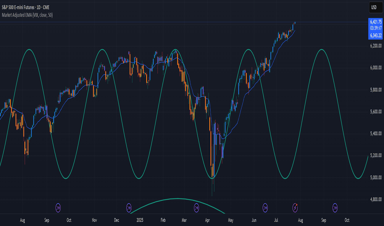384x226 pixels.
Task: Click the Sep label left of Nov 2024
Action: coord(47,220)
